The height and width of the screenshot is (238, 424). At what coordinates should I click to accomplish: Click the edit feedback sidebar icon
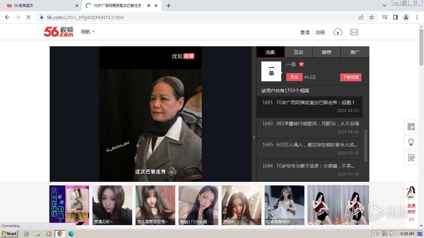(411, 158)
